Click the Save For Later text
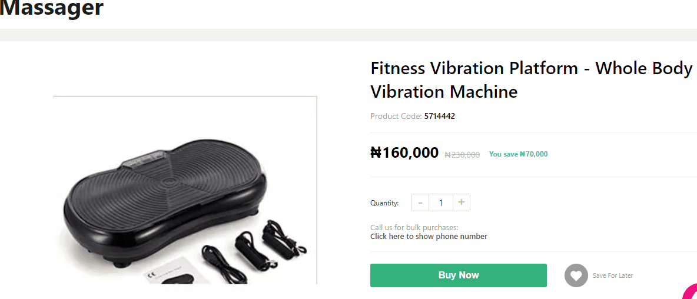The height and width of the screenshot is (299, 697). click(x=613, y=275)
